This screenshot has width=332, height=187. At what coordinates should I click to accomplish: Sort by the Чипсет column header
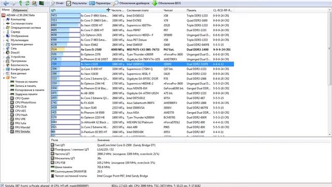click(x=174, y=10)
